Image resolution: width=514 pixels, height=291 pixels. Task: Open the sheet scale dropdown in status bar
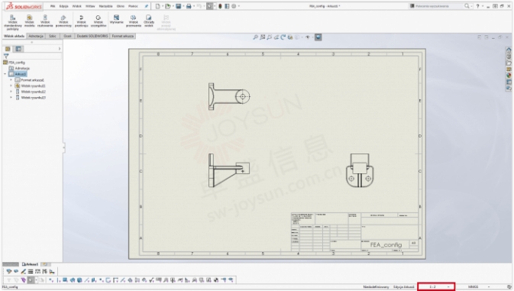click(436, 286)
